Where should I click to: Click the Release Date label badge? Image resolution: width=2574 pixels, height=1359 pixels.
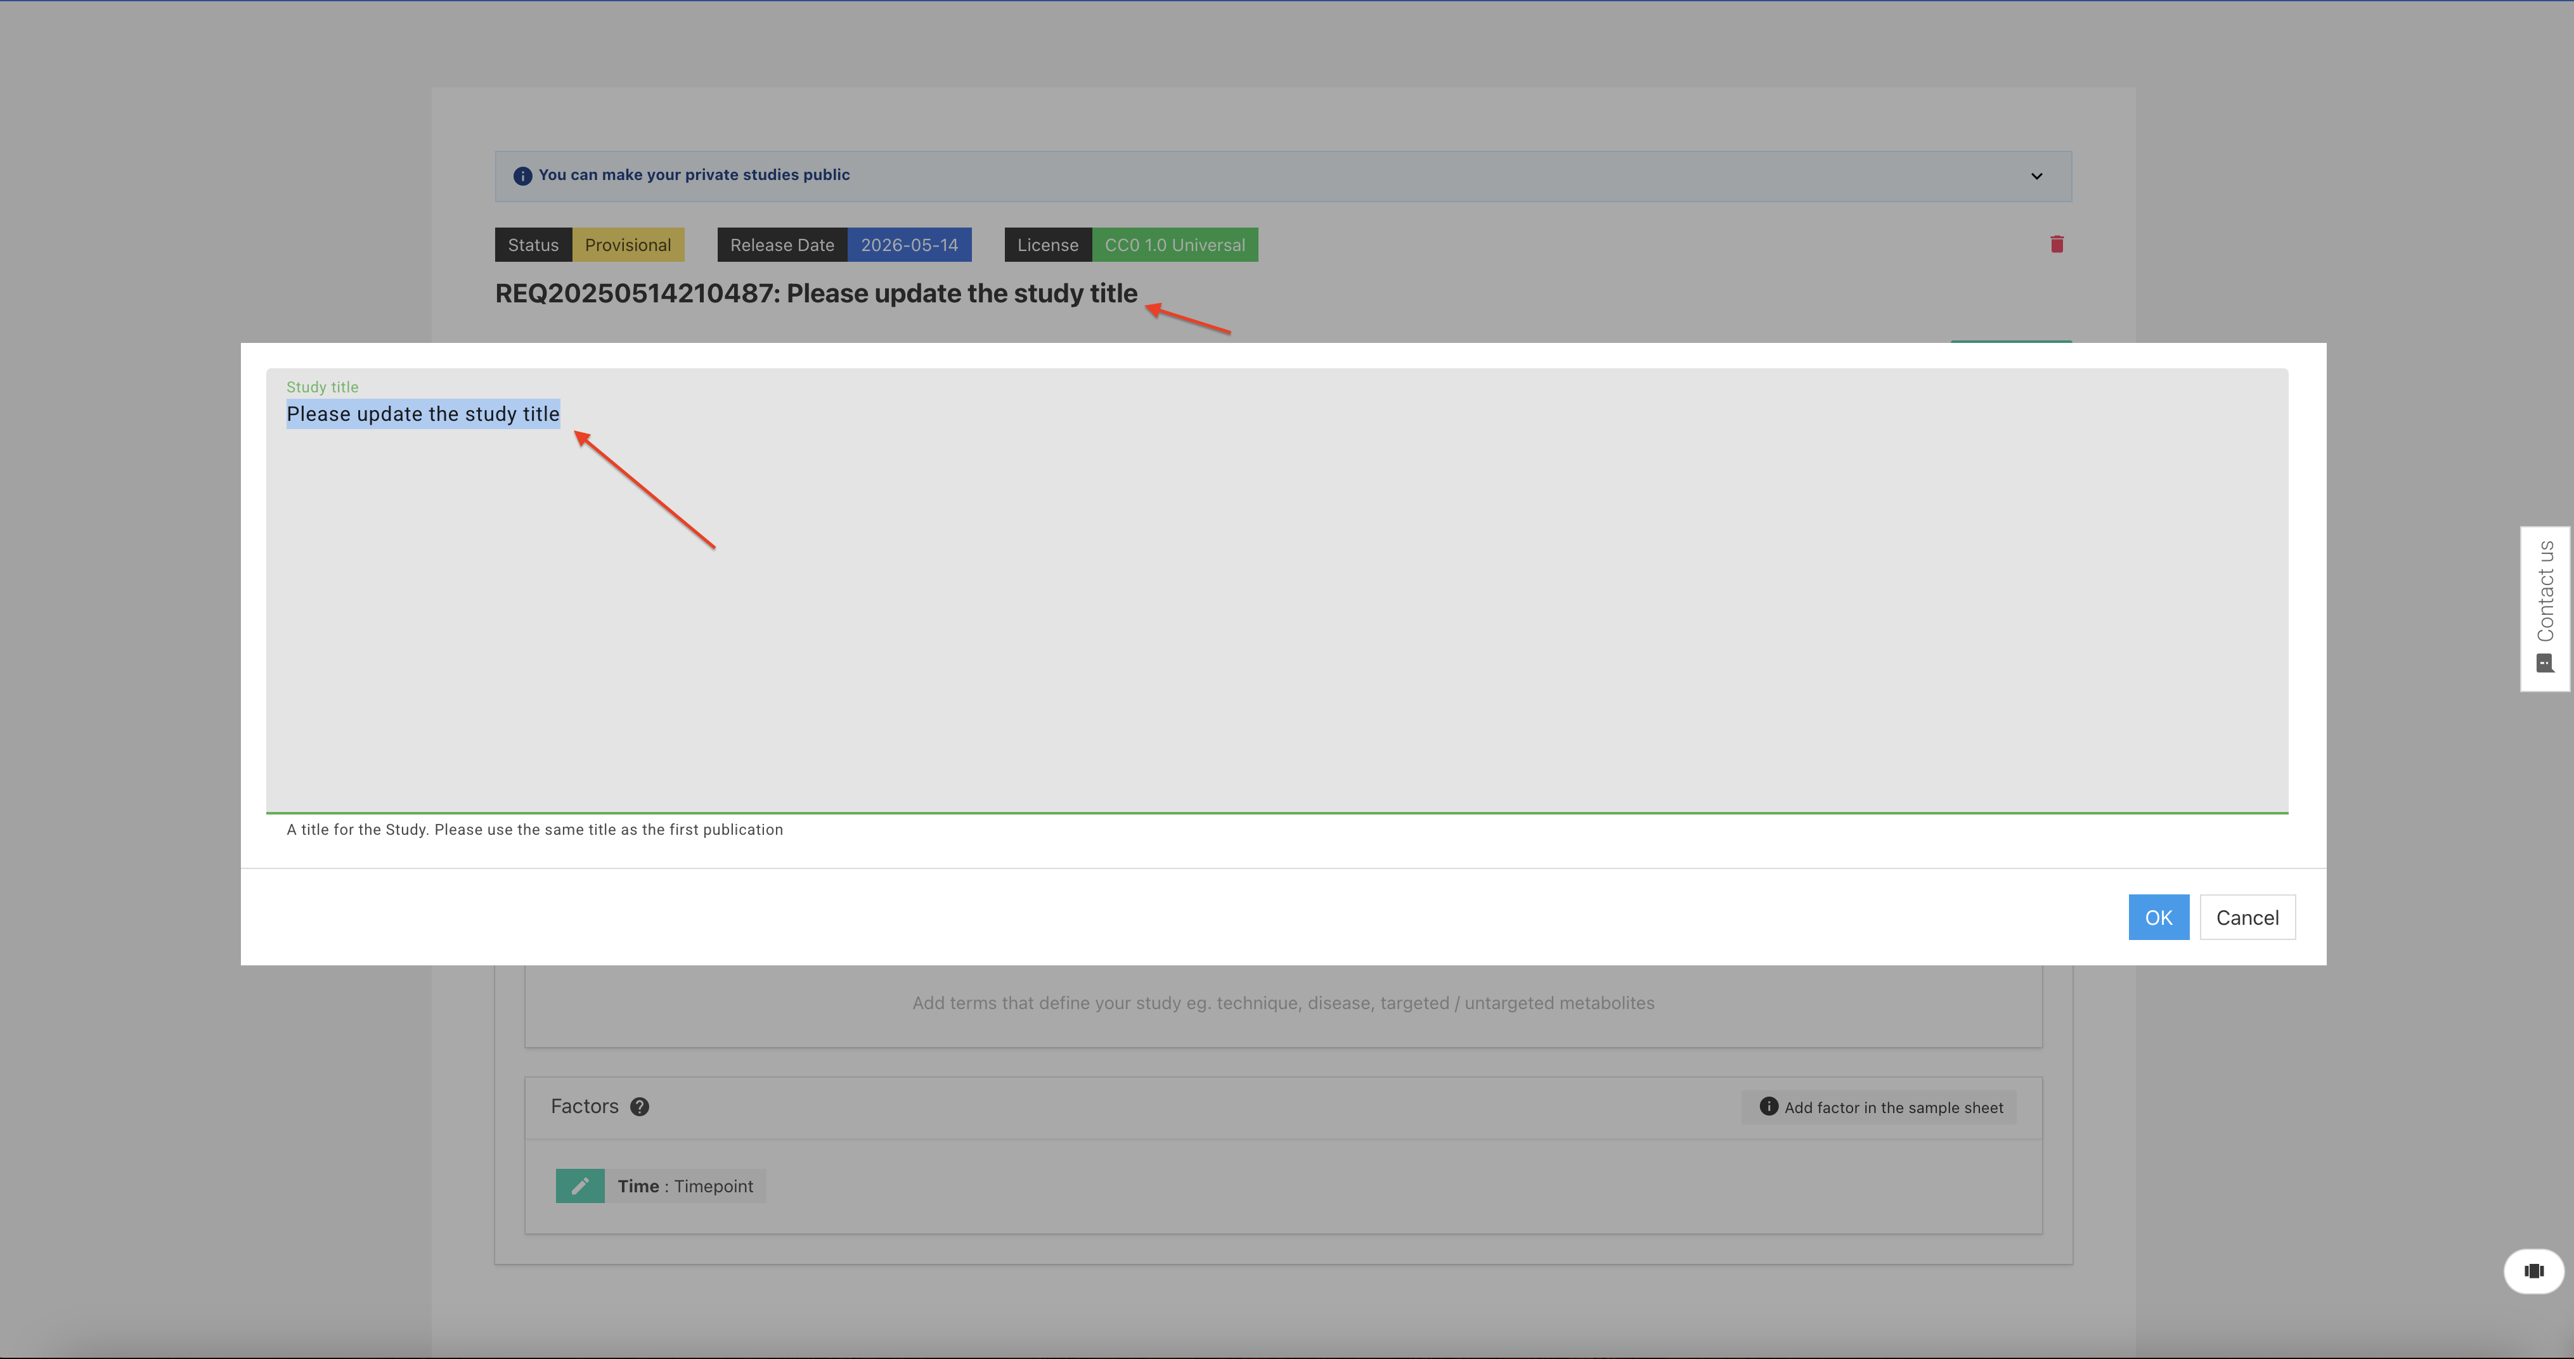click(782, 245)
